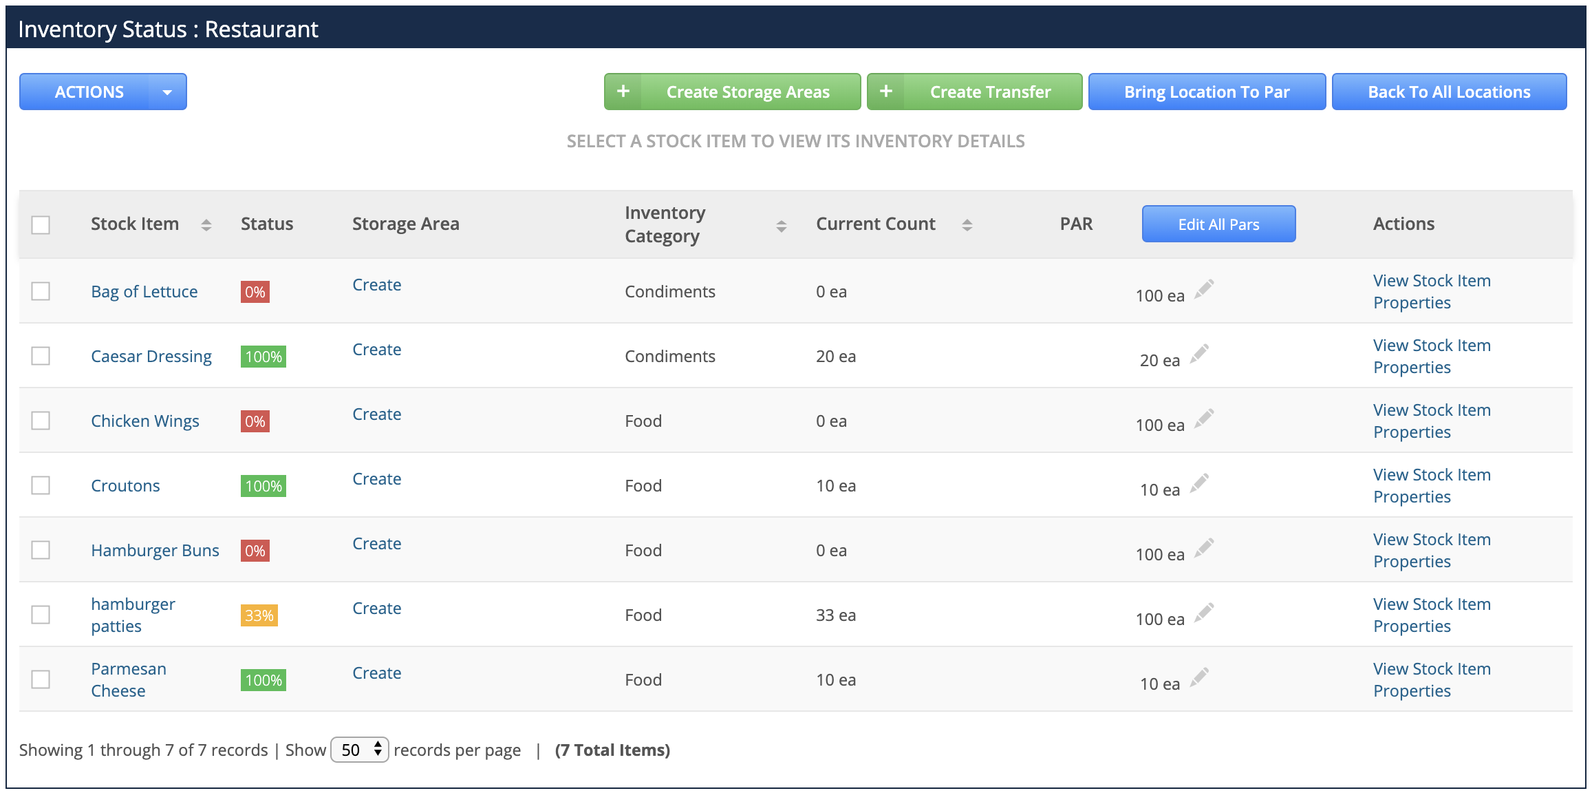
Task: Open hamburger patties stock item
Action: (x=133, y=615)
